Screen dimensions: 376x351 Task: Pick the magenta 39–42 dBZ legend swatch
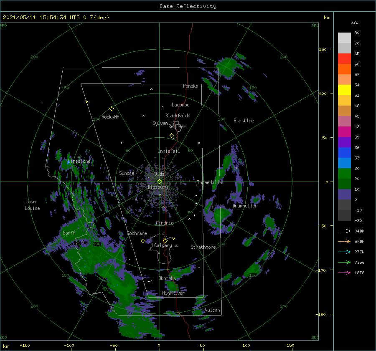344,131
